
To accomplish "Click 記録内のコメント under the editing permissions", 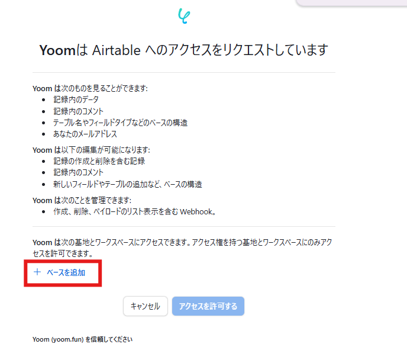I will (x=79, y=172).
